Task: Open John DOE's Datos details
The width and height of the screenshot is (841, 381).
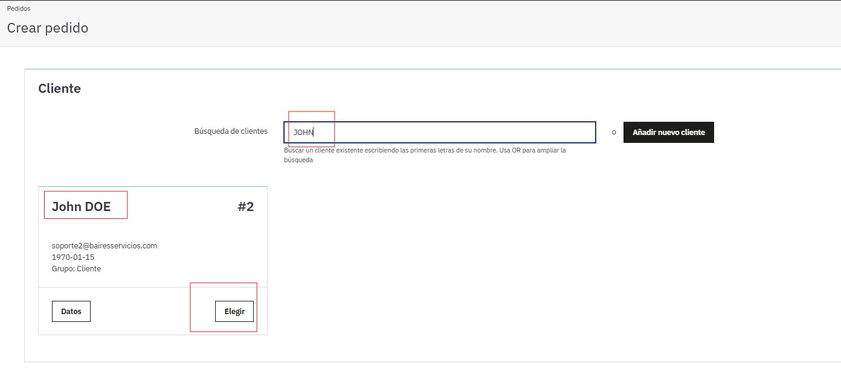Action: (71, 312)
